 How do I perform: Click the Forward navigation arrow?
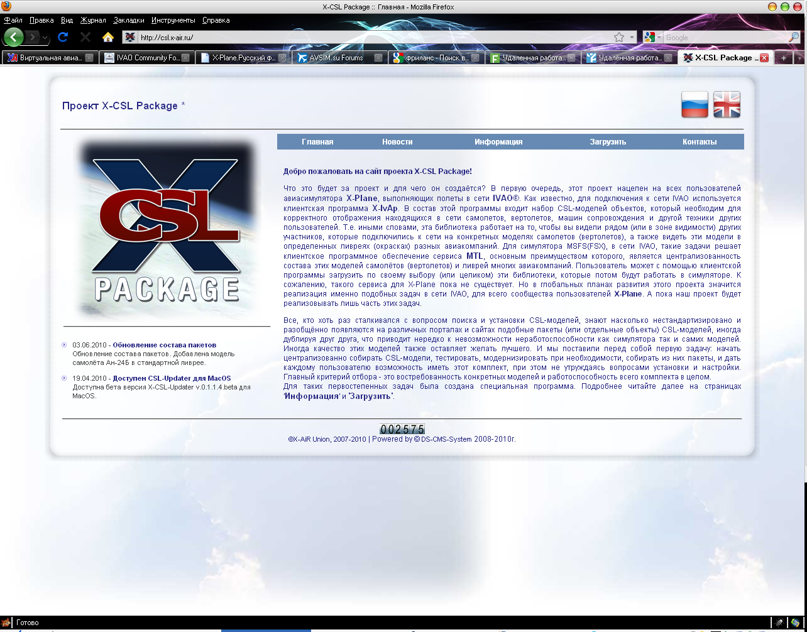click(x=33, y=37)
